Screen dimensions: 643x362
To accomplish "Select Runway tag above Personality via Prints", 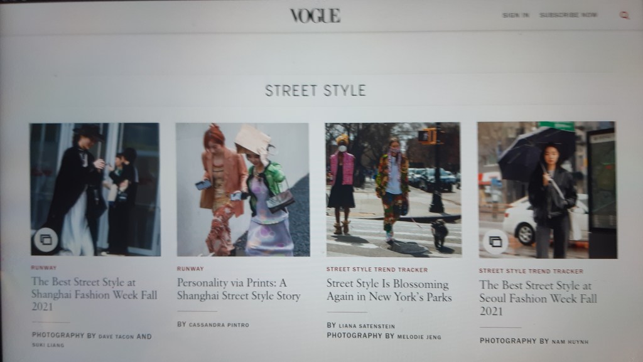I will point(190,269).
